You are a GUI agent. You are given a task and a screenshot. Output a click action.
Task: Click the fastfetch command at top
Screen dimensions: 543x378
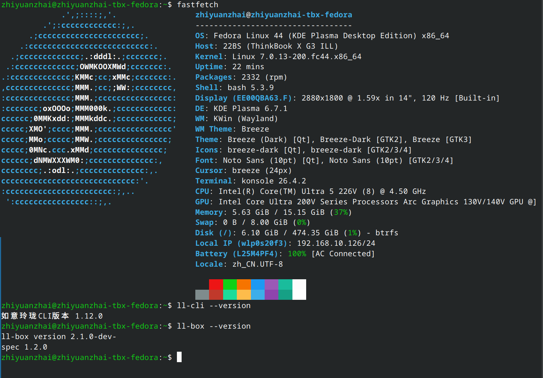[x=197, y=5]
